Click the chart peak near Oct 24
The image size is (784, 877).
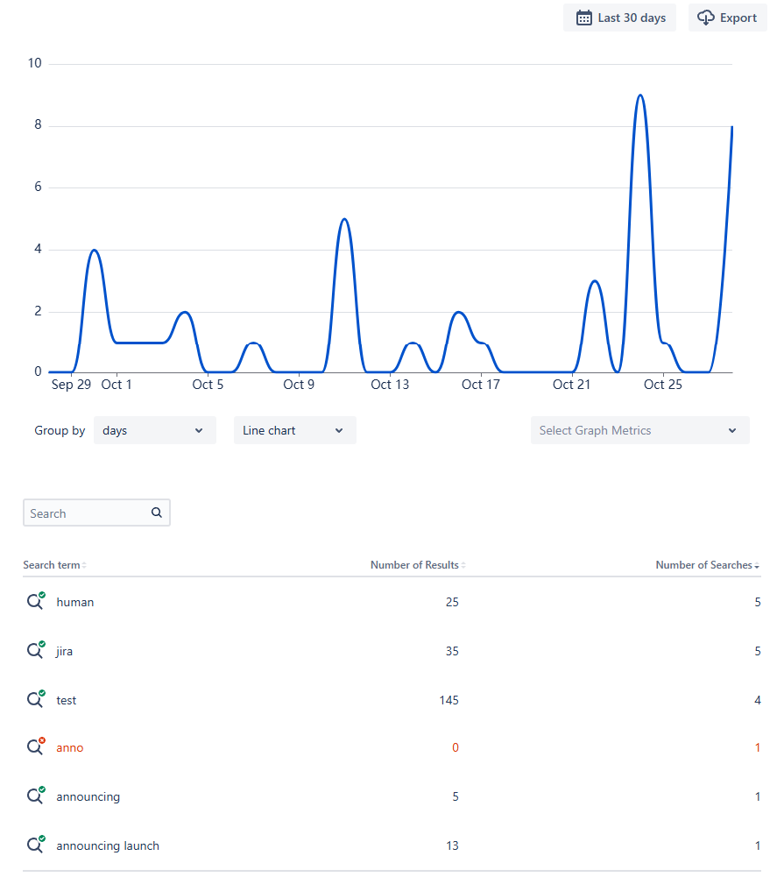pos(640,95)
